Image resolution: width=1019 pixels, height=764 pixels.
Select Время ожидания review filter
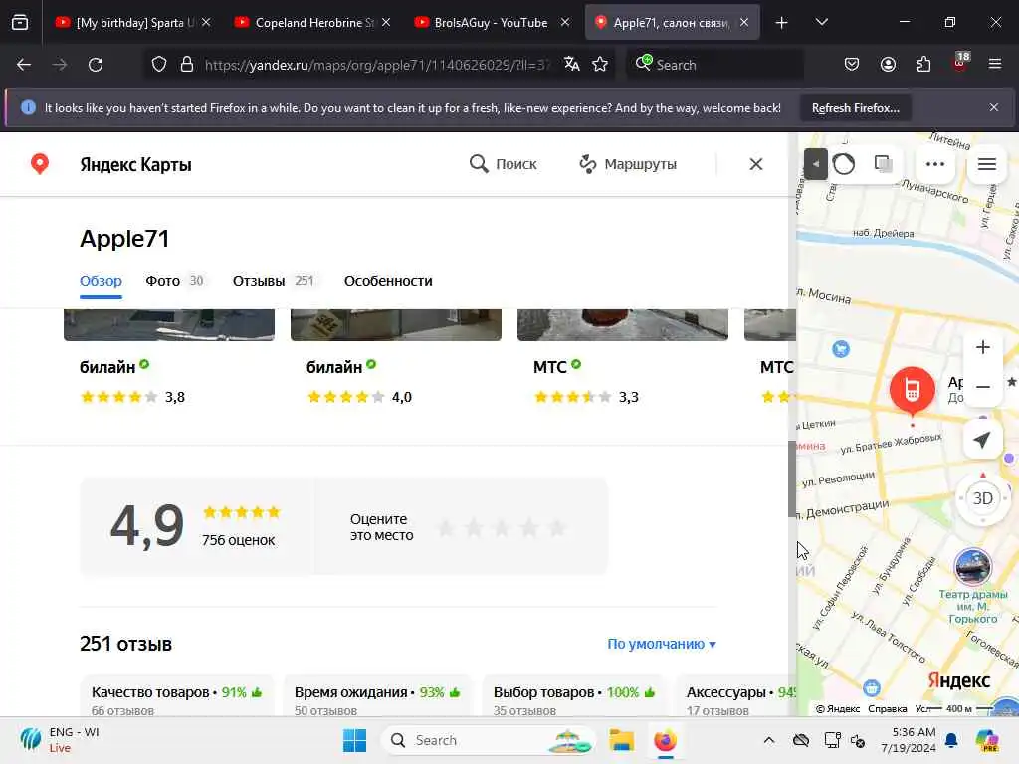(x=377, y=695)
